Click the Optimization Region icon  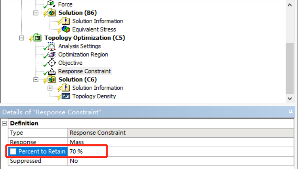(52, 55)
